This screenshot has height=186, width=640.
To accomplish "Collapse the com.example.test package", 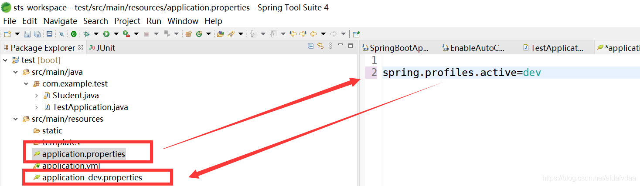I will click(26, 83).
